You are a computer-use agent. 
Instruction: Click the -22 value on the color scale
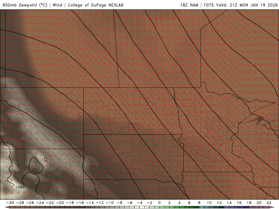click(50, 203)
